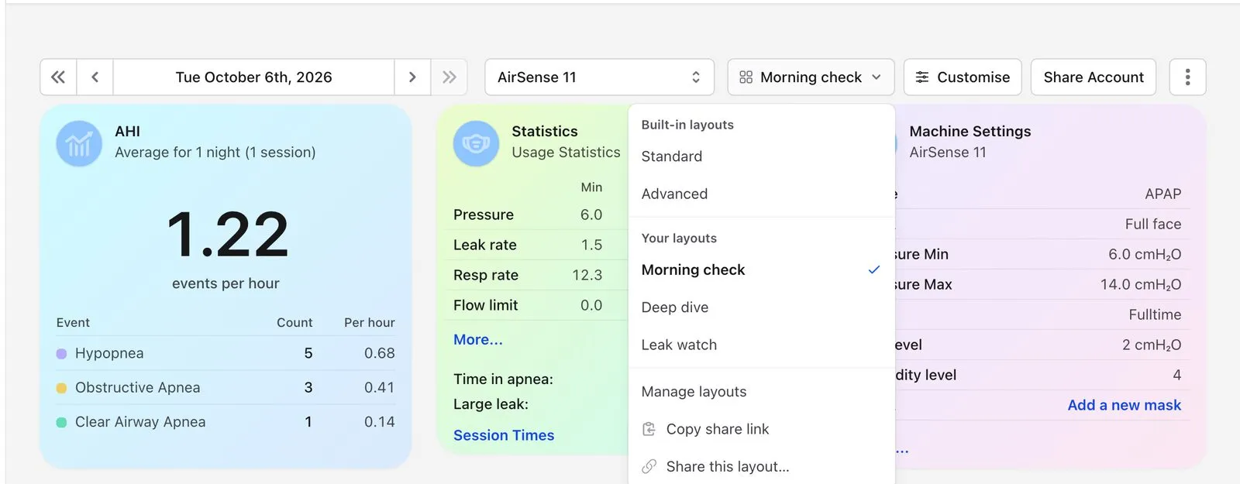
Task: Choose the Deep dive layout
Action: 761,307
